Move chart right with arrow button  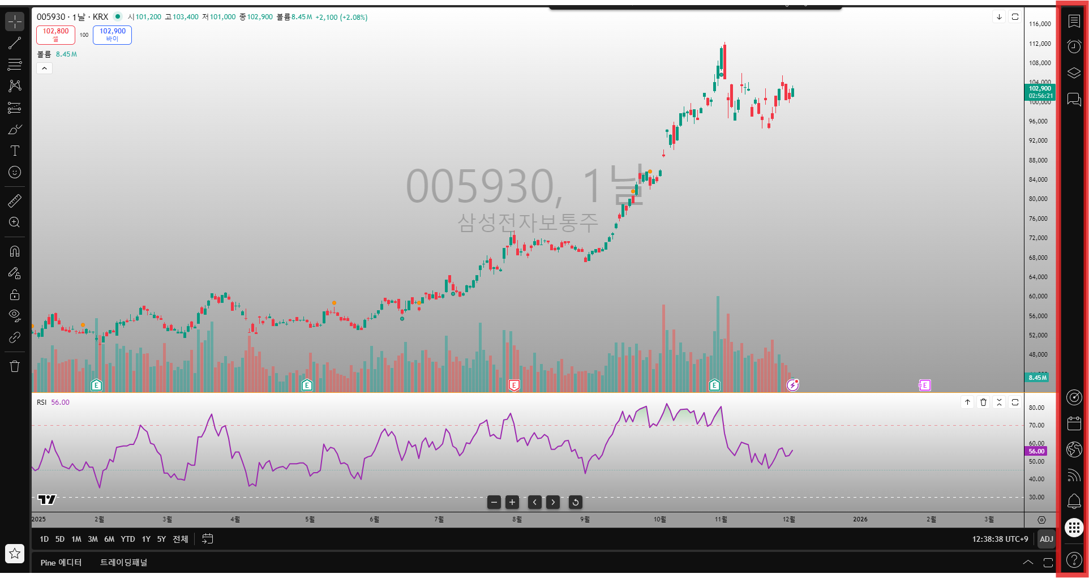[553, 502]
